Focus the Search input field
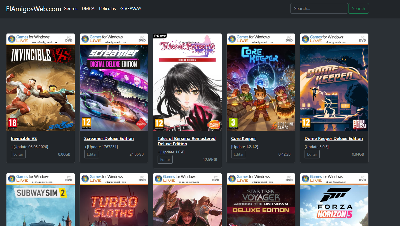Viewport: 400px width, 226px height. (x=319, y=8)
